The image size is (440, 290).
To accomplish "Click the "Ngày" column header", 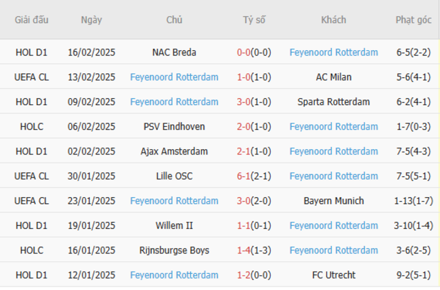I will point(91,20).
